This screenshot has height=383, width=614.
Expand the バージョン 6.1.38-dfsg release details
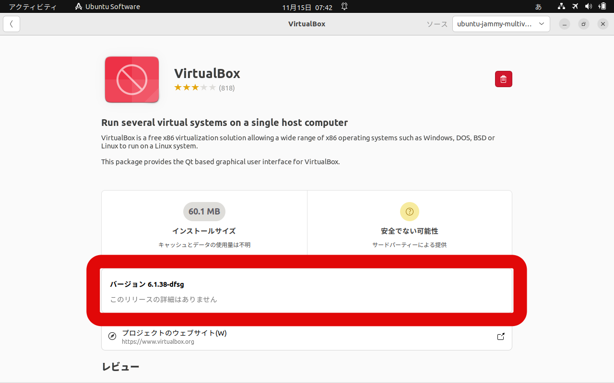[x=307, y=291]
